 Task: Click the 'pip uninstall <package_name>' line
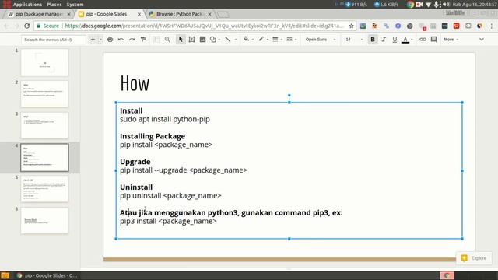pyautogui.click(x=170, y=195)
